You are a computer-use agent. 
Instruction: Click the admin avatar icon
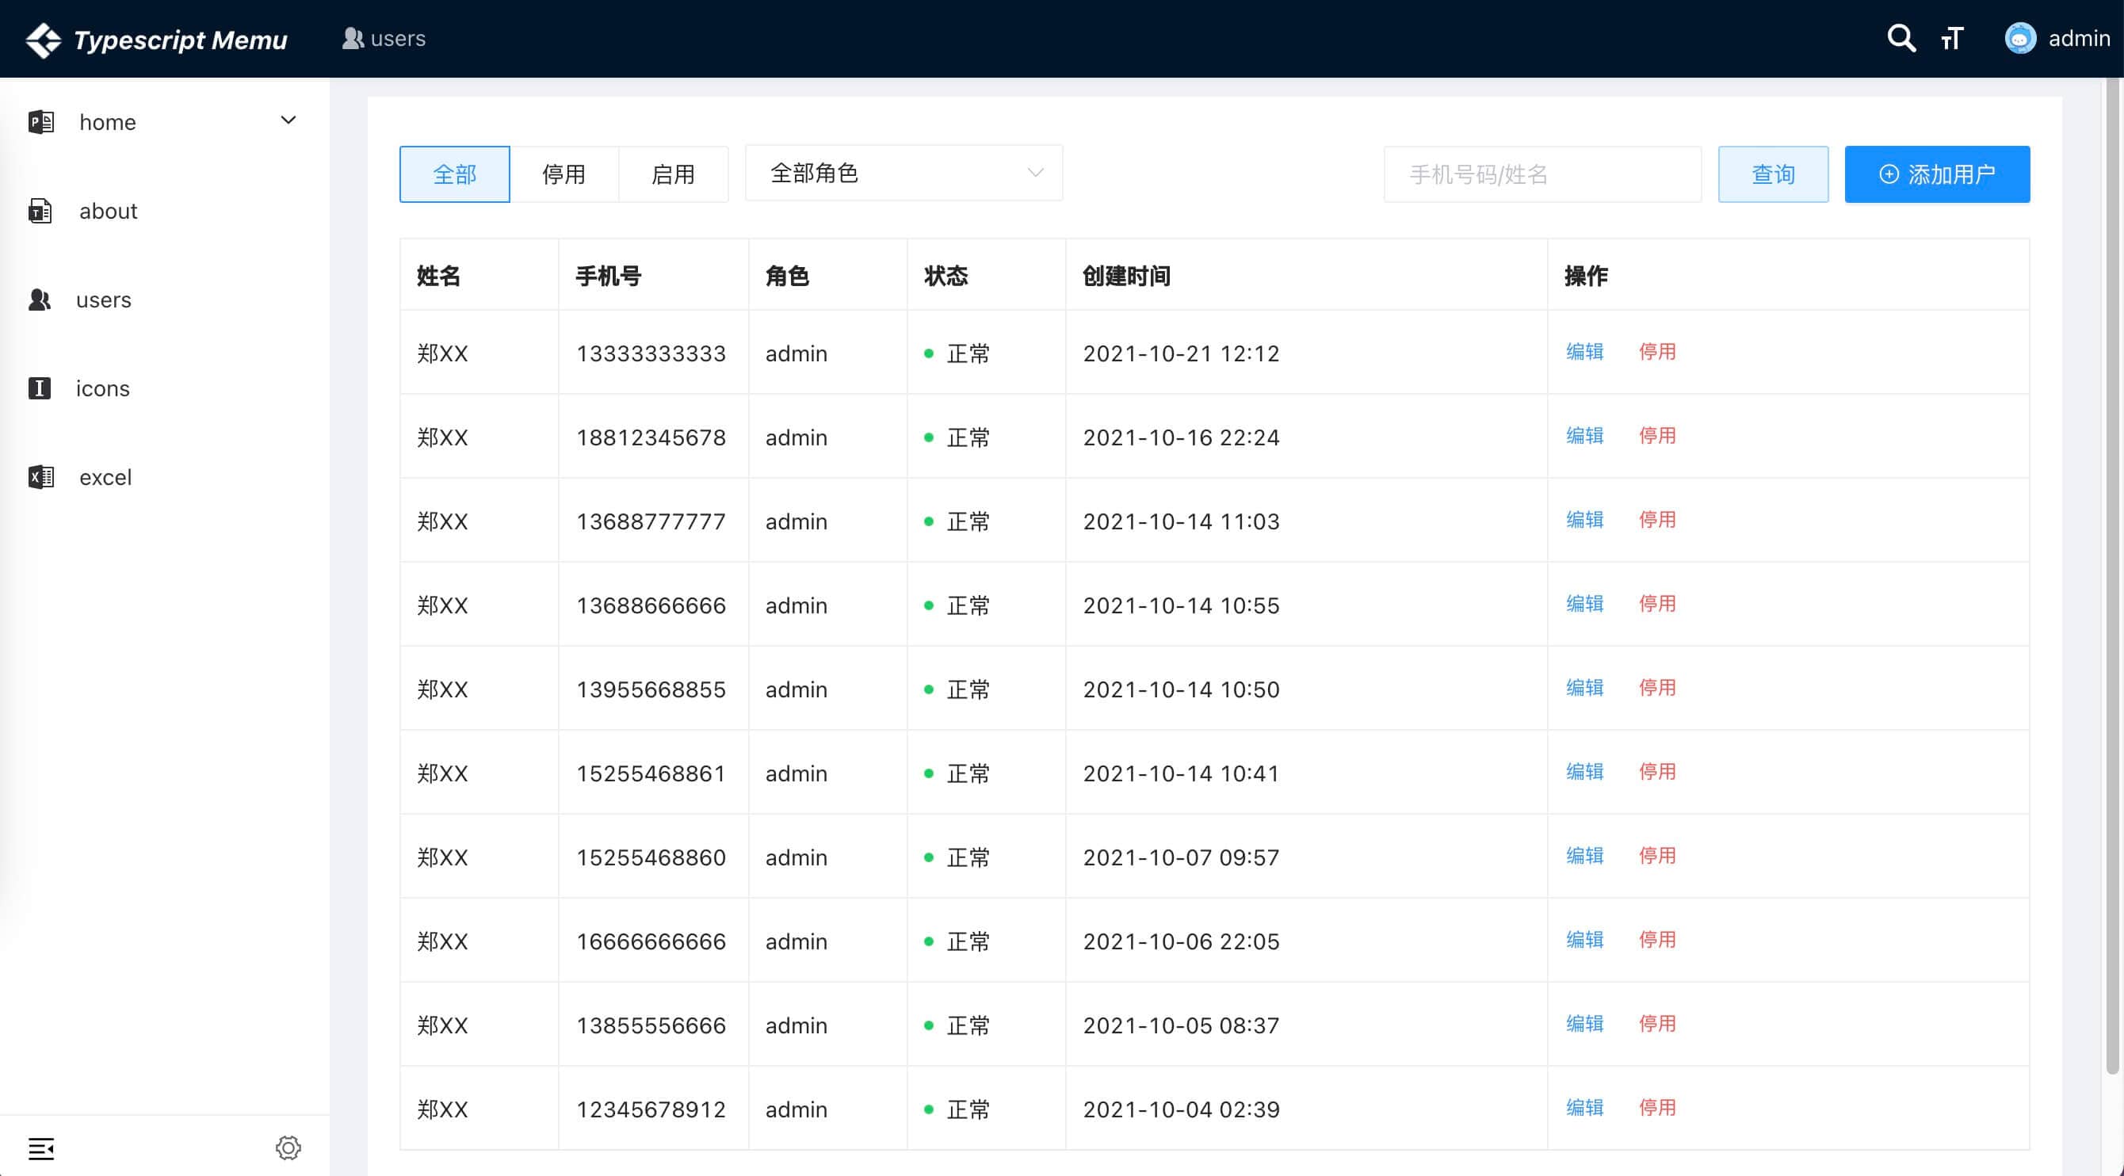pos(2019,38)
